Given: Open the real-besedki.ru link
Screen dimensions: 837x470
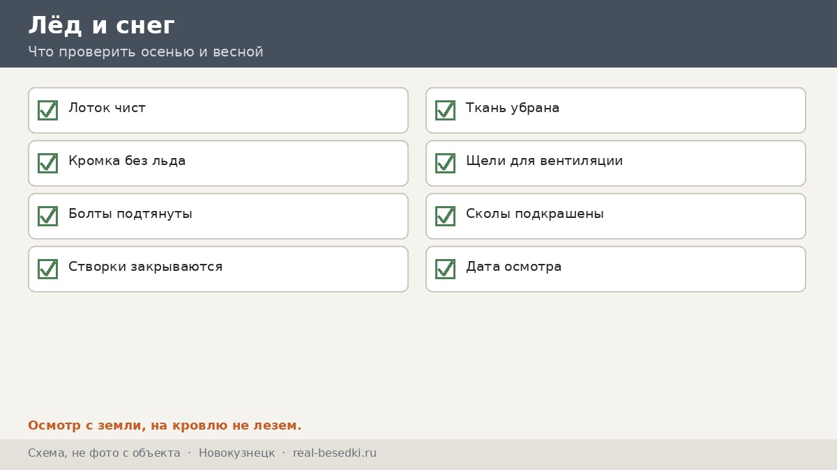Looking at the screenshot, I should 335,453.
